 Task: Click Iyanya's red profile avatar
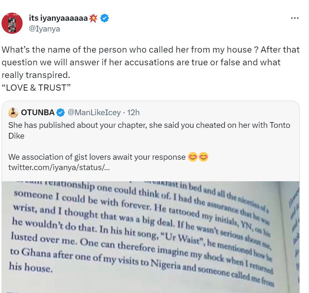point(12,23)
